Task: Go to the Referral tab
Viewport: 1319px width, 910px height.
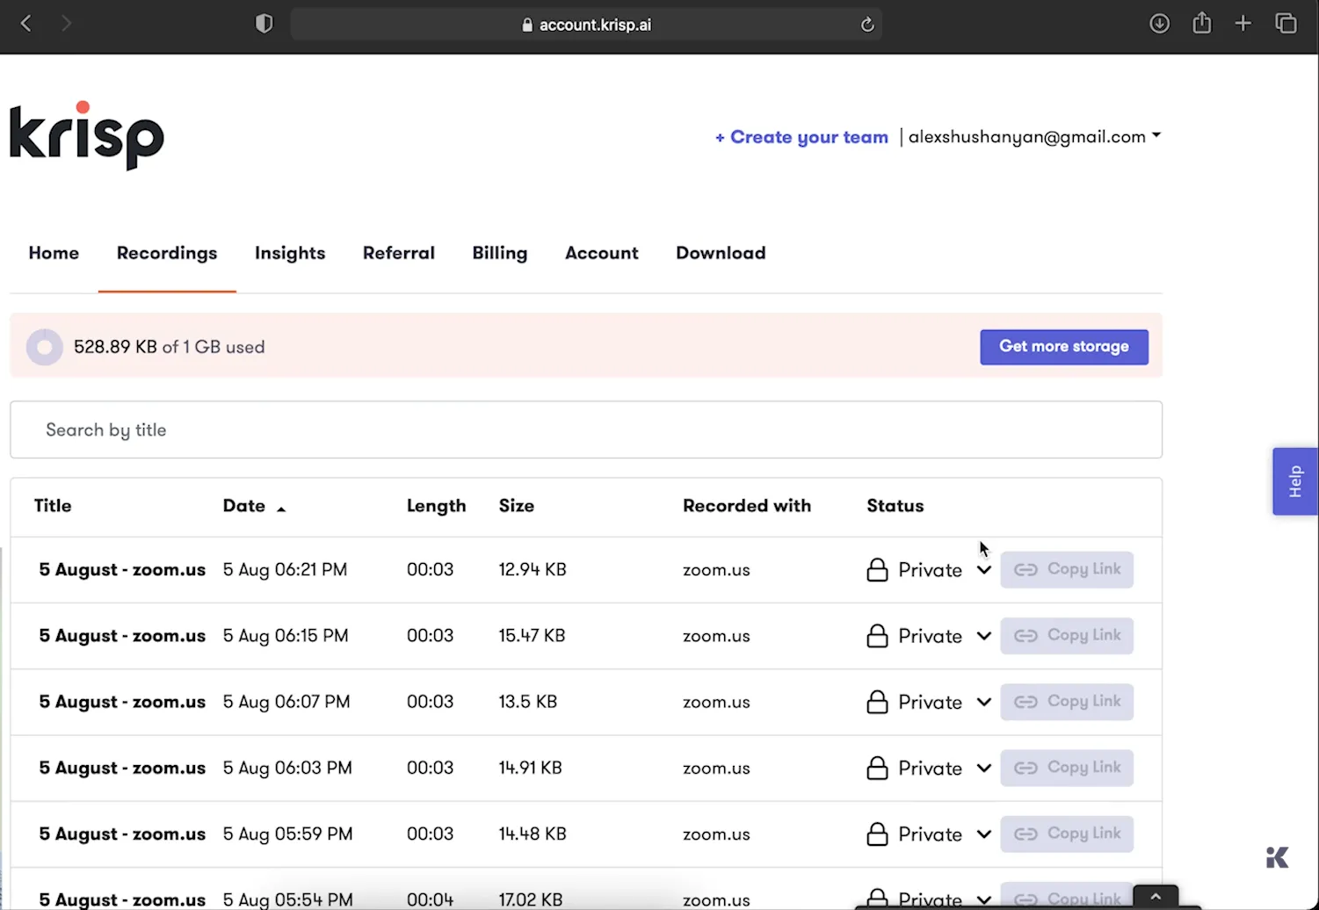Action: click(399, 253)
